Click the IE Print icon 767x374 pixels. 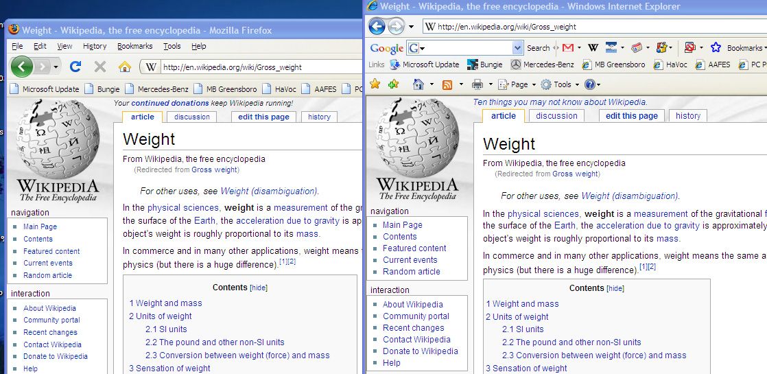click(x=477, y=84)
